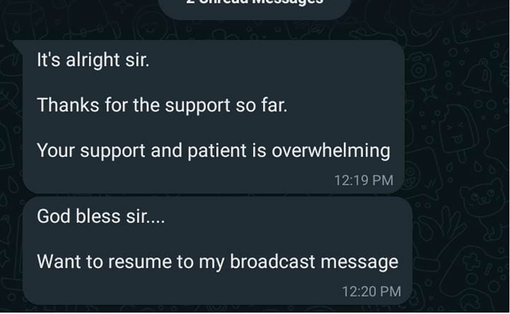Click the word "overwhelming" in the first message
This screenshot has width=510, height=314.
[x=331, y=151]
